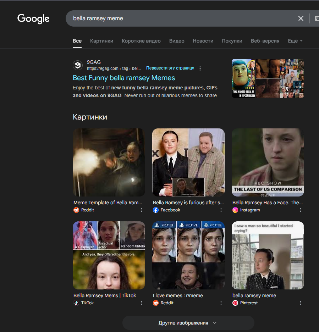Open the cosplayer actor tiktoker meme thumbnail
This screenshot has width=319, height=332.
click(109, 255)
